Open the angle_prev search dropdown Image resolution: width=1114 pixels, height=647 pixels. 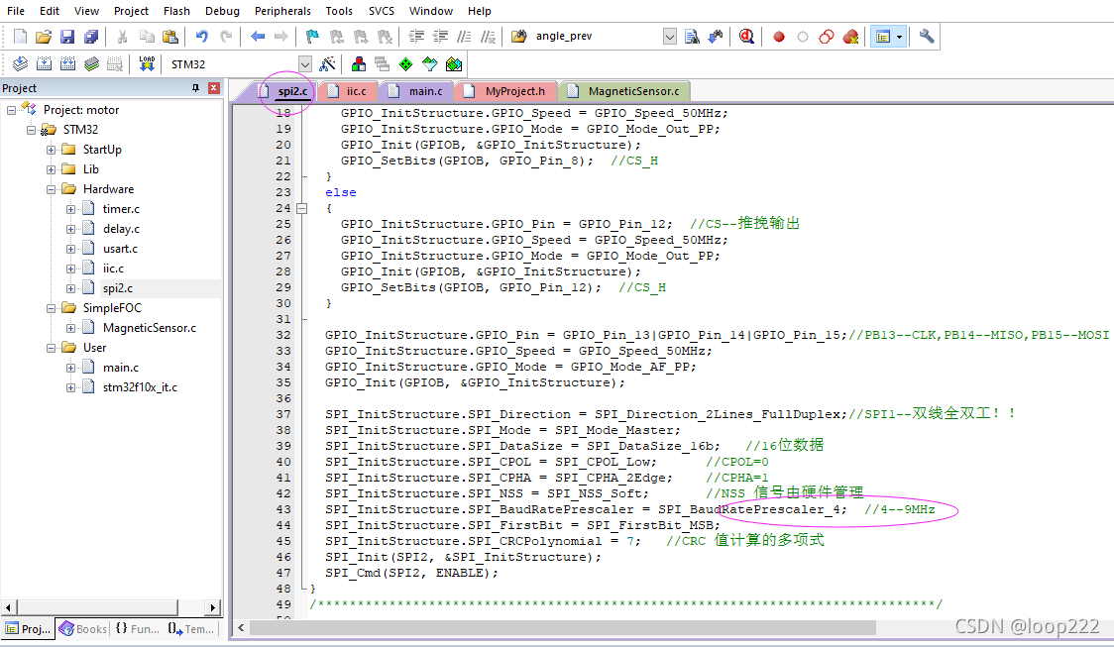[669, 37]
